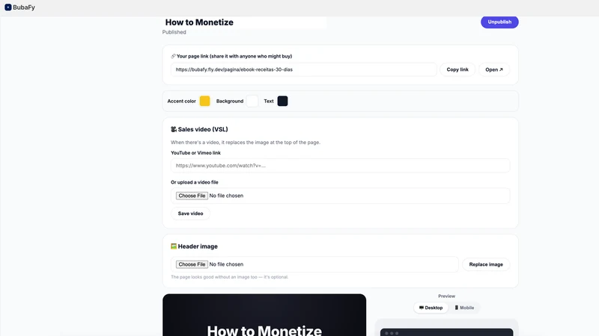Click the page link URL field

304,69
